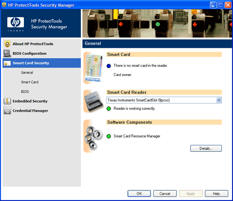Select General sub-item under Smart Card Security

(27, 72)
